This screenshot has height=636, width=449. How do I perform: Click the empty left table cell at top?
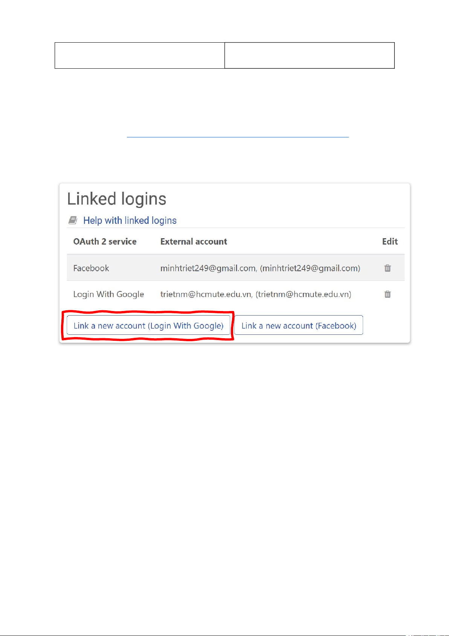pyautogui.click(x=139, y=55)
